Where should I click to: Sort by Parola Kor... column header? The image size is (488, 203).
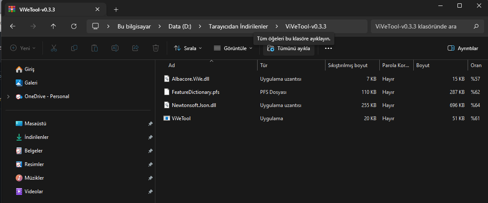396,65
